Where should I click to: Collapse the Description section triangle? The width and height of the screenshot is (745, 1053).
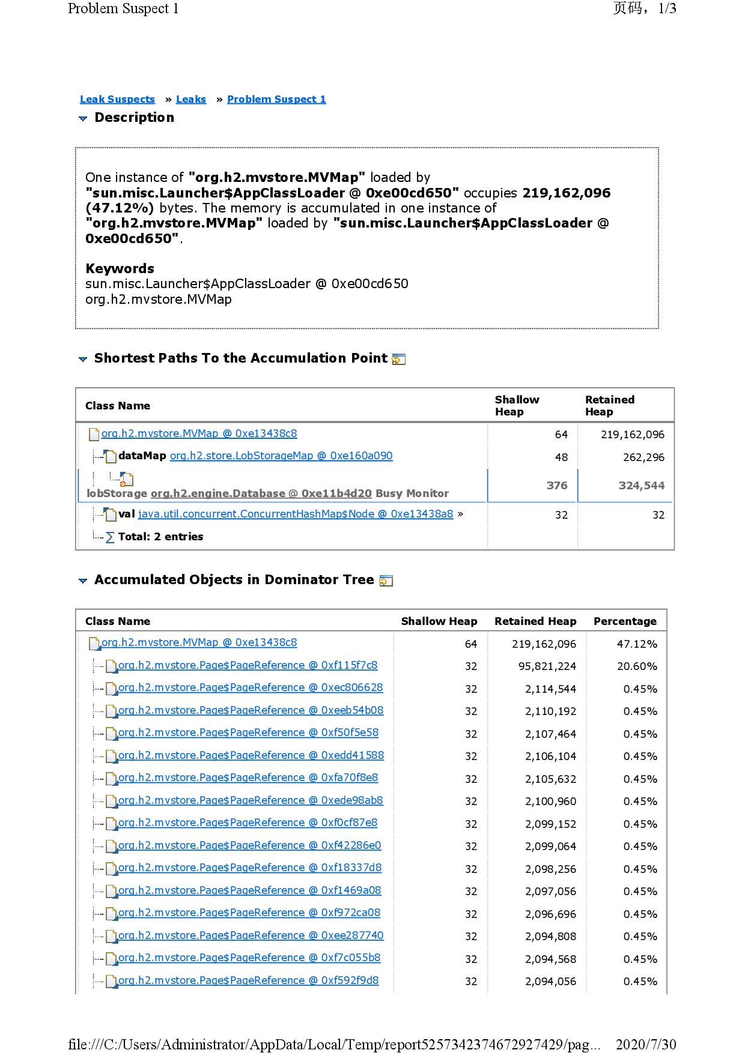pyautogui.click(x=83, y=118)
